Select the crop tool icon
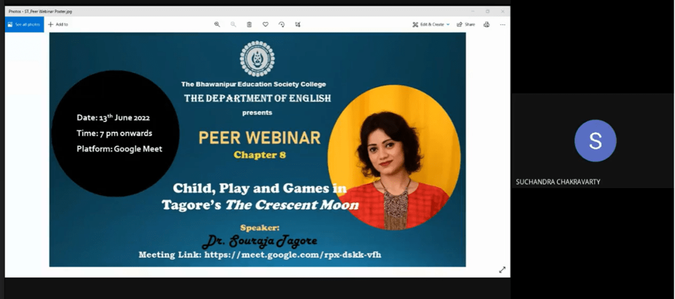Viewport: 675px width, 299px height. pyautogui.click(x=298, y=25)
